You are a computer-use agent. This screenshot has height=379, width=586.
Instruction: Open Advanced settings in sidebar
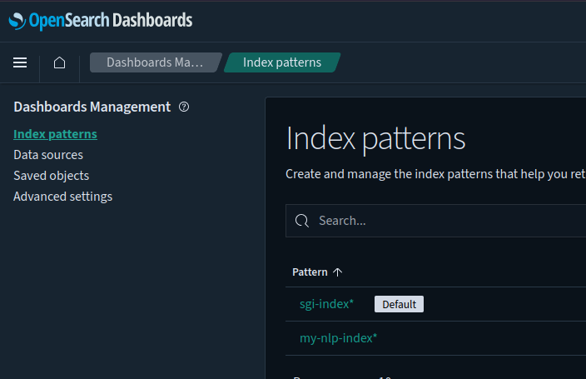[62, 197]
